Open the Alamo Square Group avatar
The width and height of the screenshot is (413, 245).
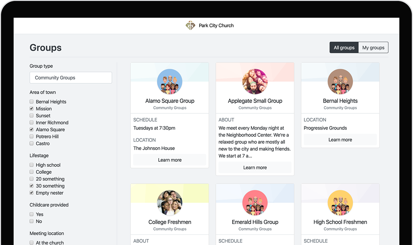coord(170,82)
